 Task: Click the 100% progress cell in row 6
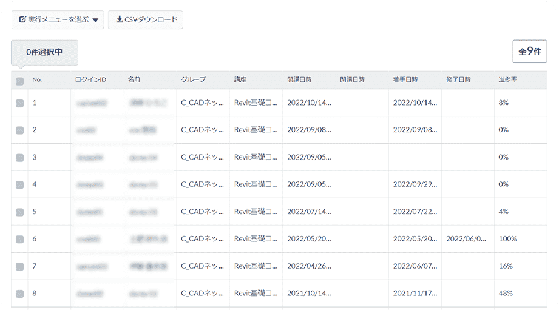[x=507, y=239]
